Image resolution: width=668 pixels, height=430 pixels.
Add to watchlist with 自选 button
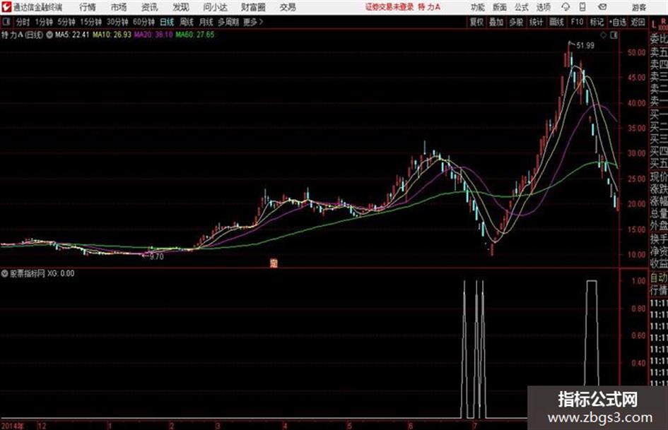coord(617,22)
